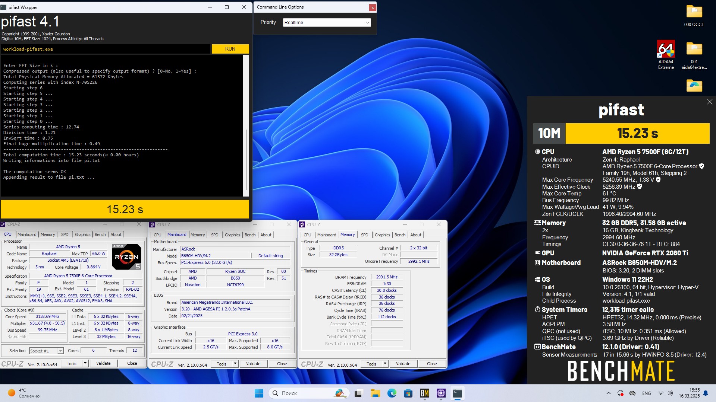
Task: Open File Explorer from the taskbar
Action: [375, 393]
